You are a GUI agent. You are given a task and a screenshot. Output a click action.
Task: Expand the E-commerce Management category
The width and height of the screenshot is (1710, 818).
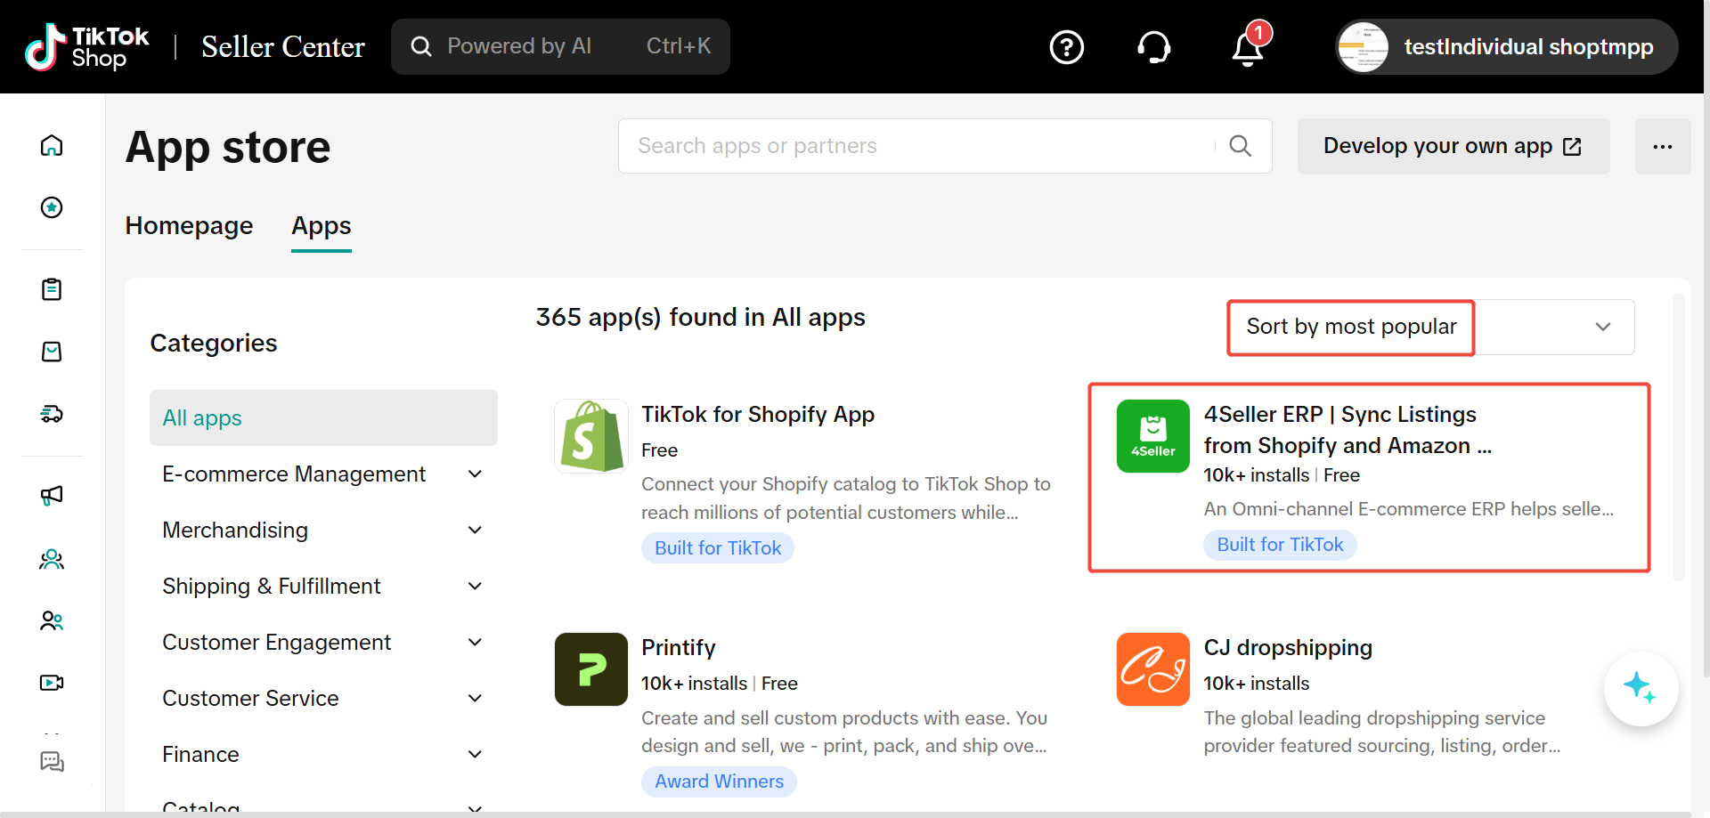(x=476, y=474)
